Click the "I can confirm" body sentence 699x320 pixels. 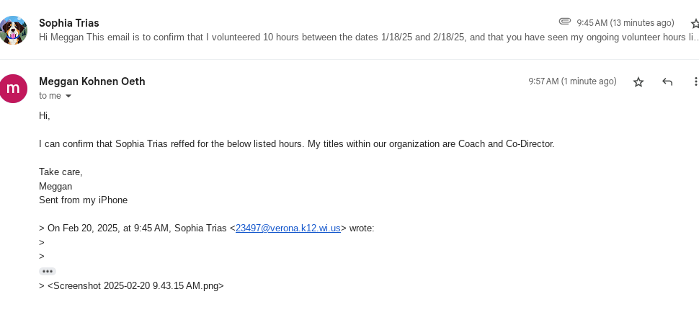pyautogui.click(x=296, y=143)
